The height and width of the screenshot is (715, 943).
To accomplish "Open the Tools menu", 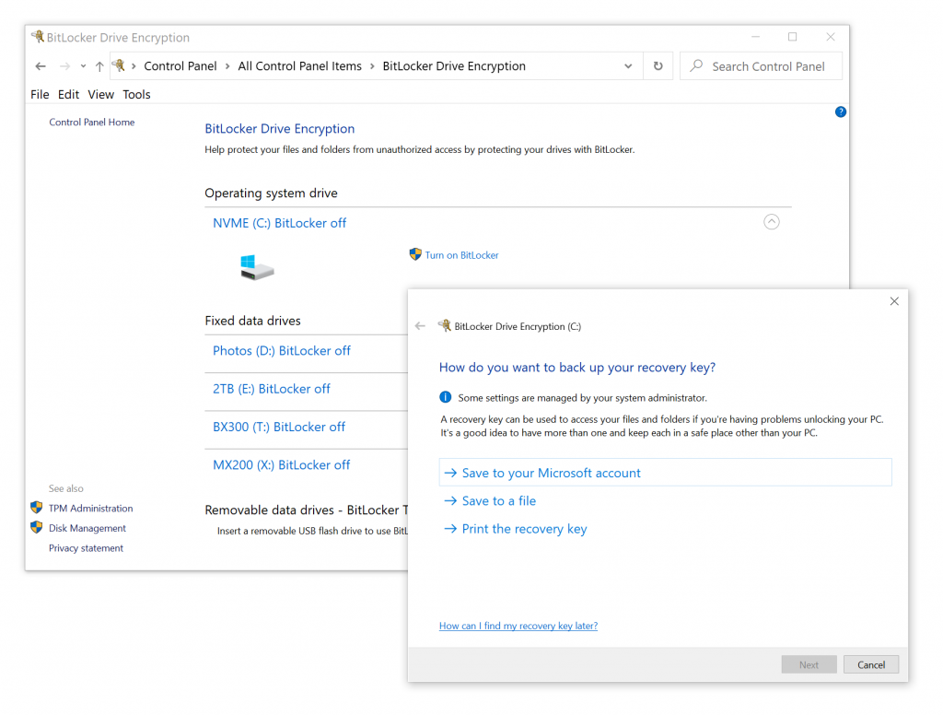I will point(136,94).
